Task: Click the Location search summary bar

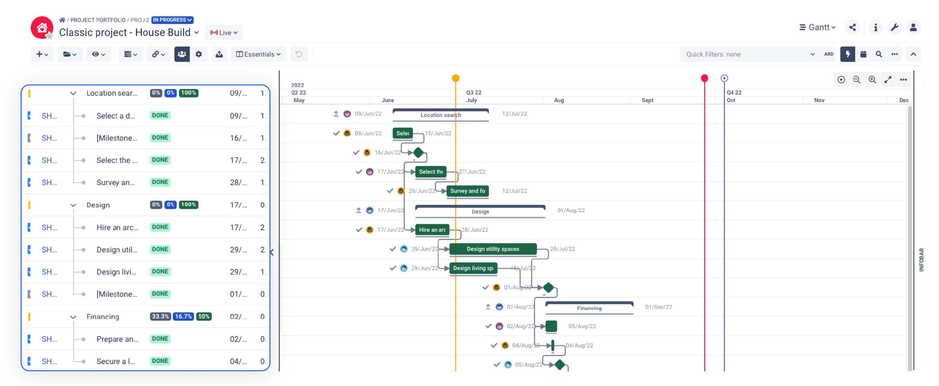Action: point(440,115)
